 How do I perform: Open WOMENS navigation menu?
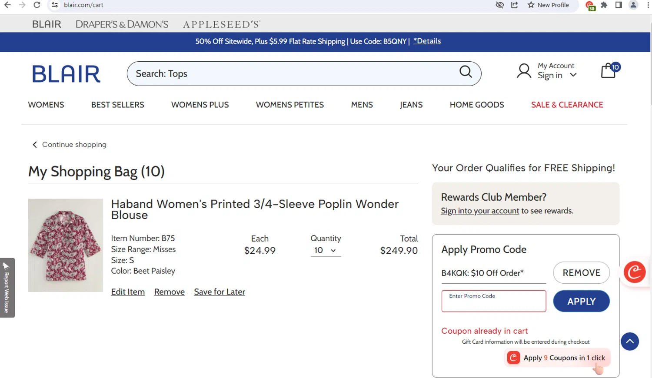coord(46,105)
